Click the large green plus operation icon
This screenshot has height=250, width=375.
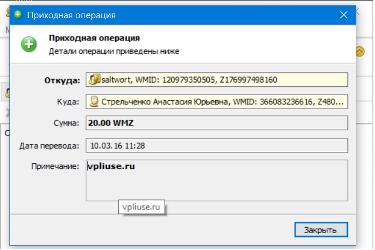tap(29, 44)
